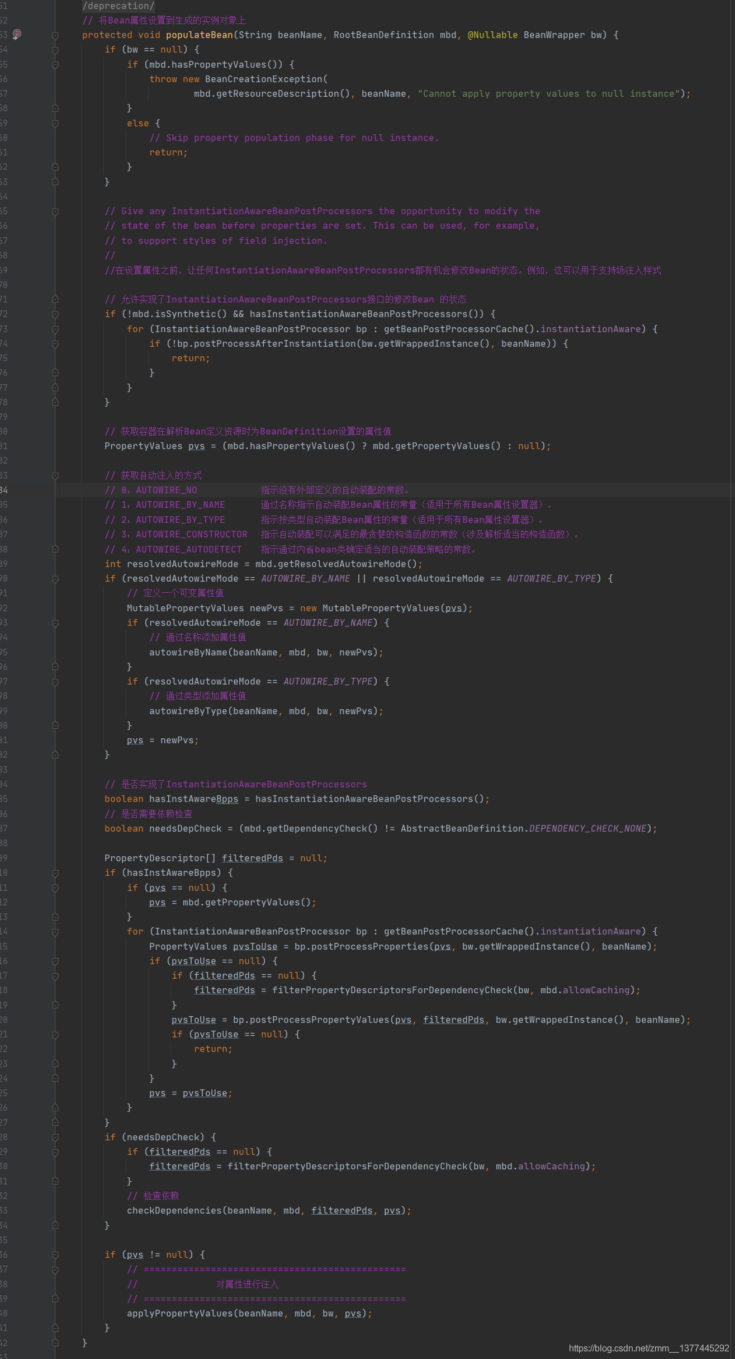Click the AUTOWIRE_AUTODETECT comment text
This screenshot has height=1359, width=735.
coord(189,549)
